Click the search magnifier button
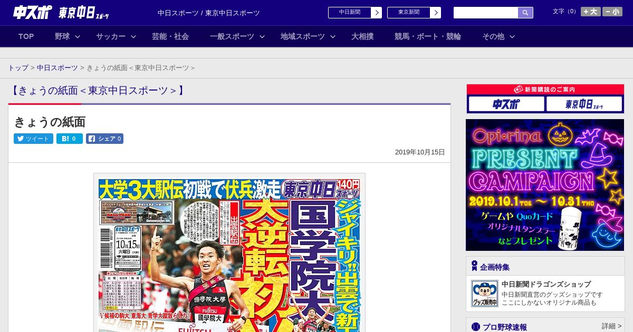This screenshot has width=633, height=332. (x=525, y=13)
